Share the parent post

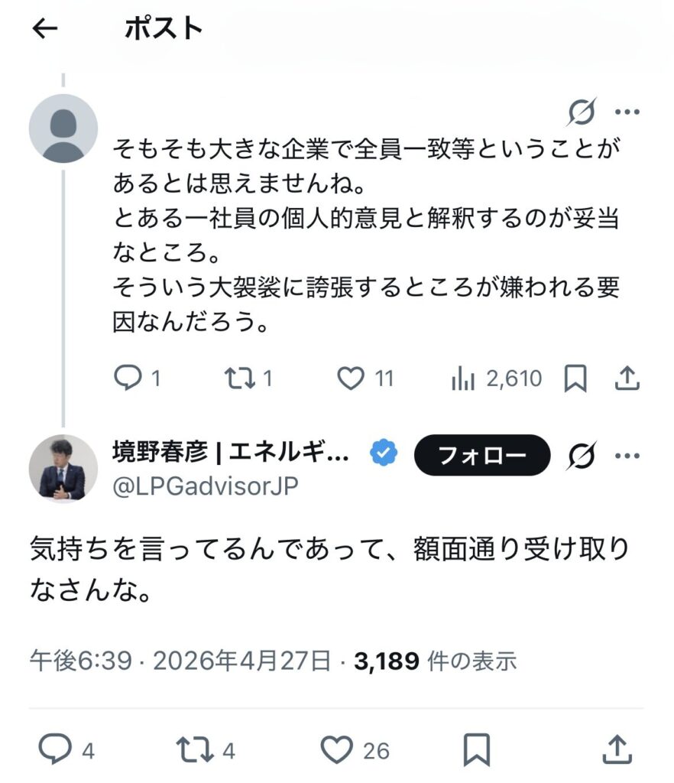pos(627,378)
